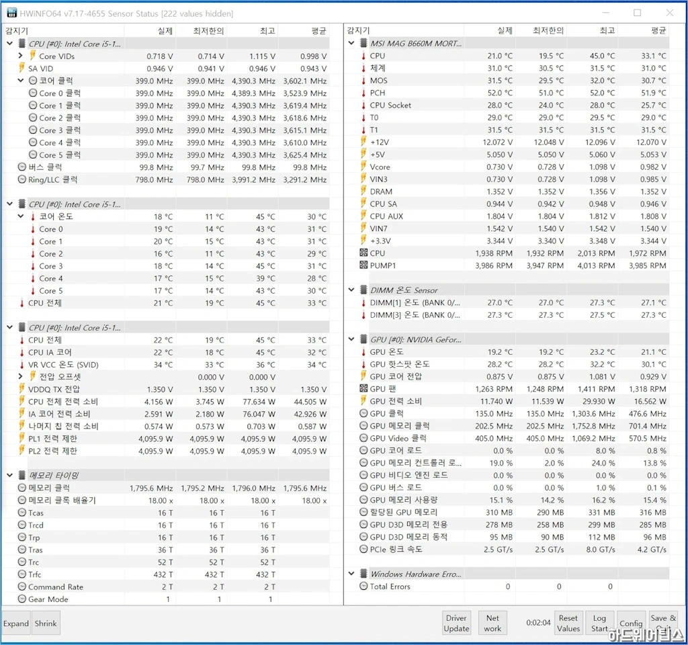688x645 pixels.
Task: Click lightning icon of CPU 전체 전력 소비
Action: 22,401
